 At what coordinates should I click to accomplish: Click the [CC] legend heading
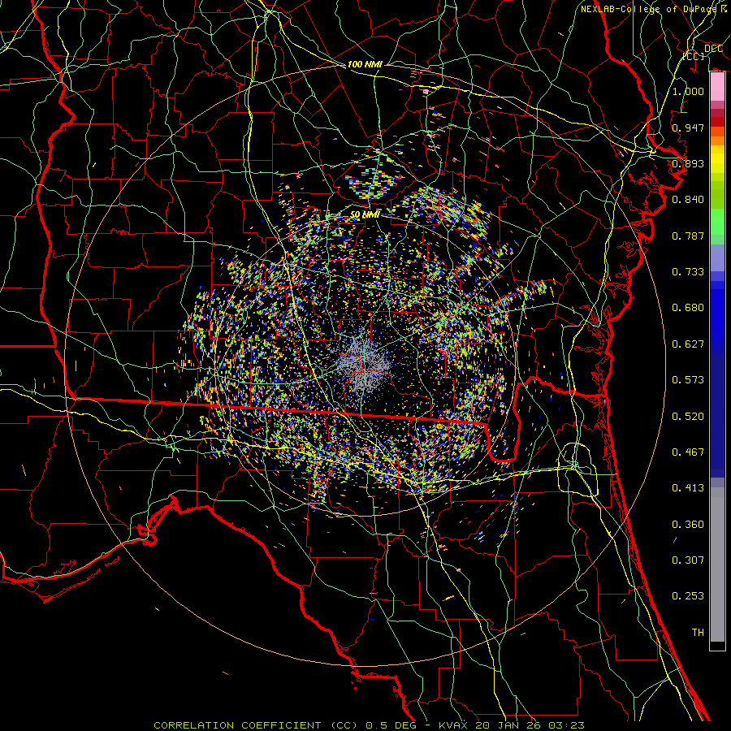694,56
